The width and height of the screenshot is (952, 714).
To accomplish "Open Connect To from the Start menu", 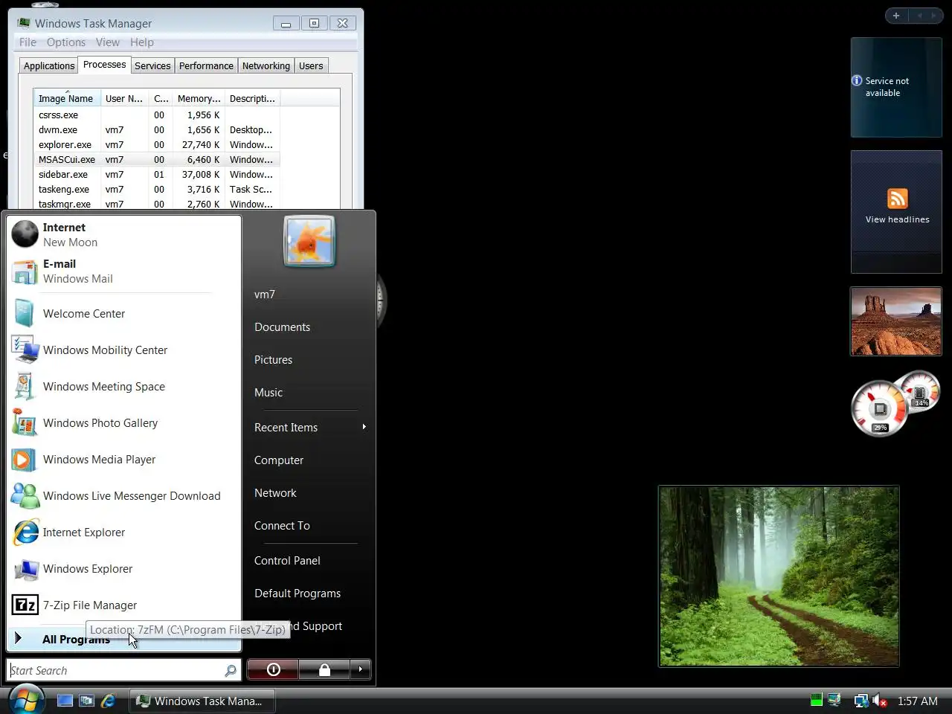I will (x=282, y=526).
